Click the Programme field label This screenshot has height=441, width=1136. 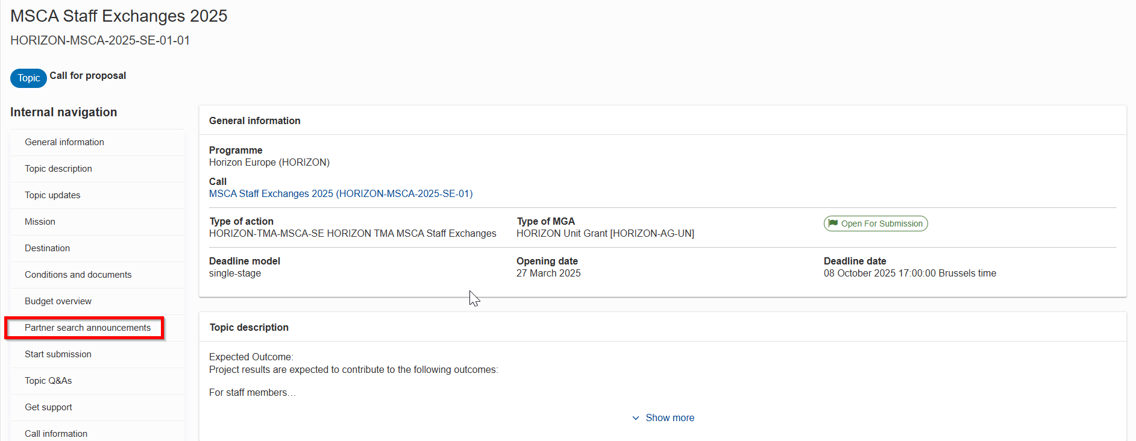click(236, 150)
